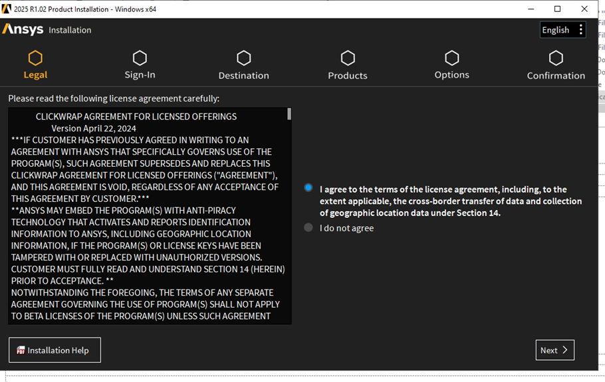The height and width of the screenshot is (382, 605).
Task: Click the Sign-In step hexagon icon
Action: pos(140,58)
